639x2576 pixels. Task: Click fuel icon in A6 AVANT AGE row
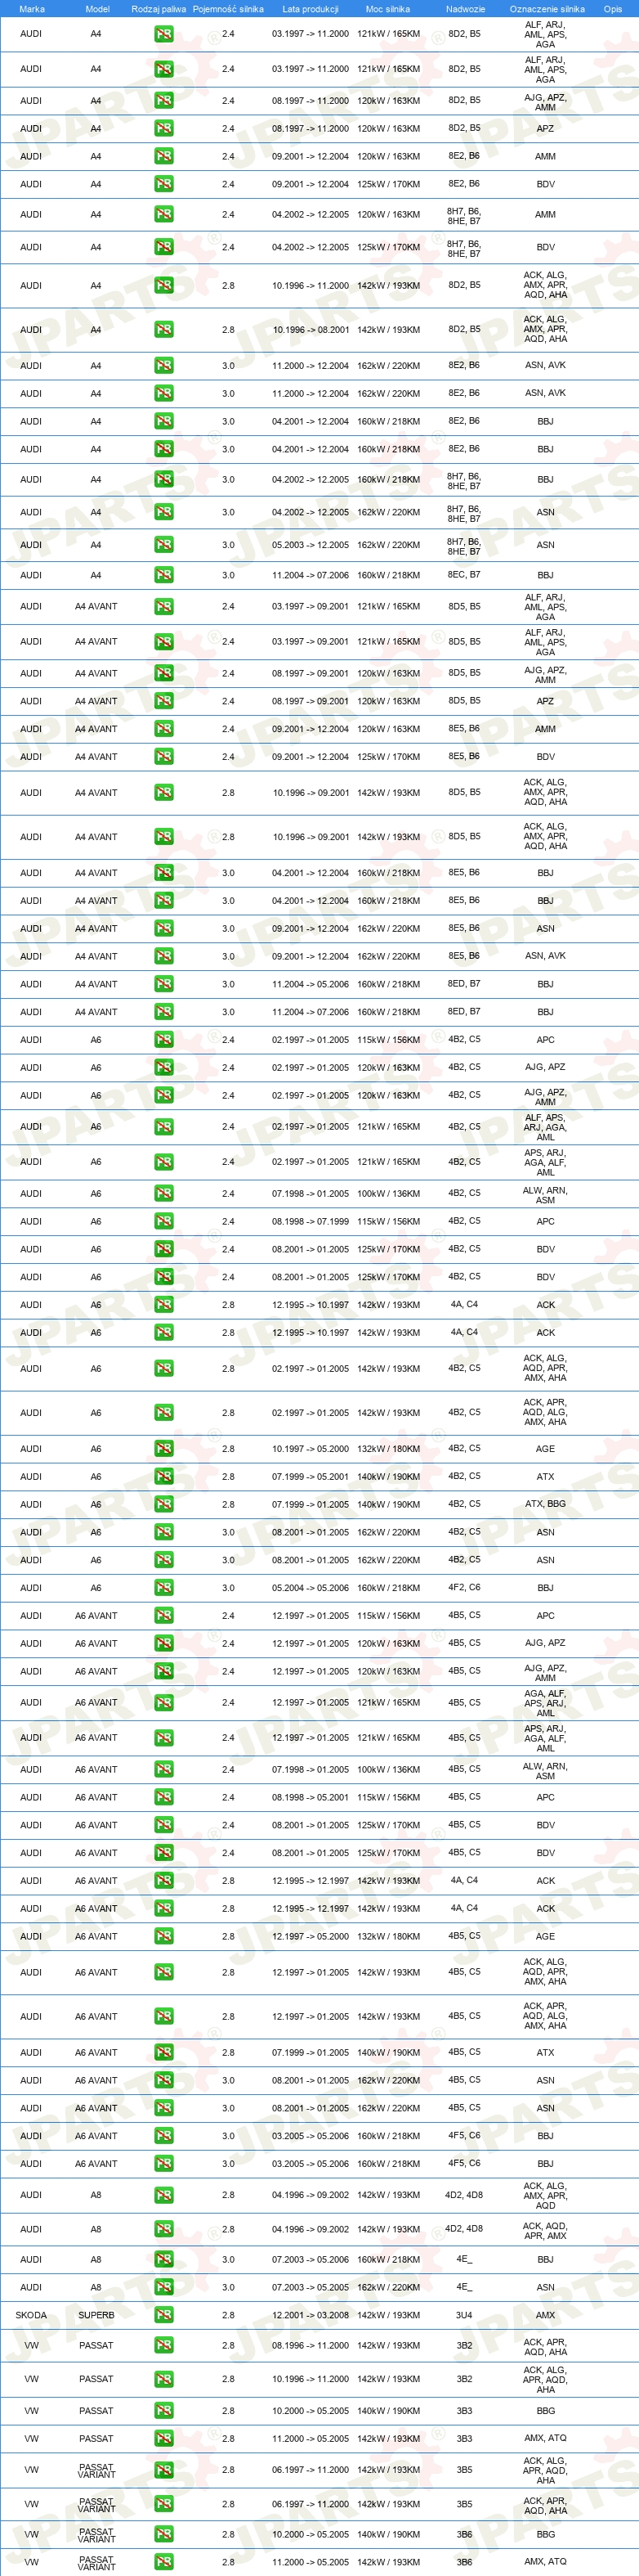coord(163,1936)
